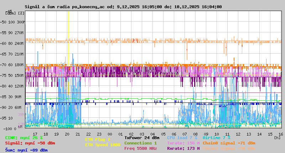Click the 'Airtime 7 %' legend entry
285x153 pixels.
(x=217, y=138)
